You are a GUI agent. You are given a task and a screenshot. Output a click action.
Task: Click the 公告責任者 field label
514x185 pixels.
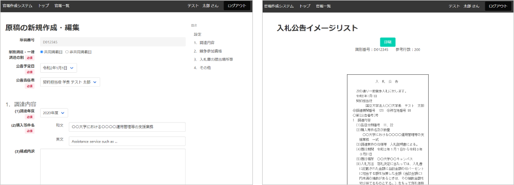[x=25, y=80]
